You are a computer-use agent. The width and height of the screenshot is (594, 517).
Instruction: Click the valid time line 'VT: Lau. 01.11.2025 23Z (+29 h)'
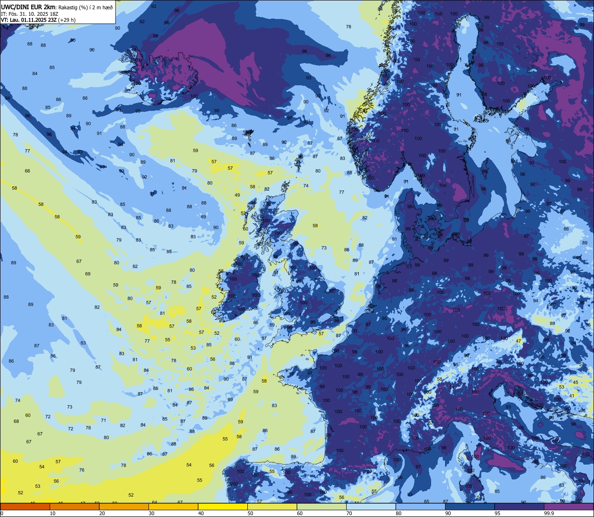click(x=38, y=19)
